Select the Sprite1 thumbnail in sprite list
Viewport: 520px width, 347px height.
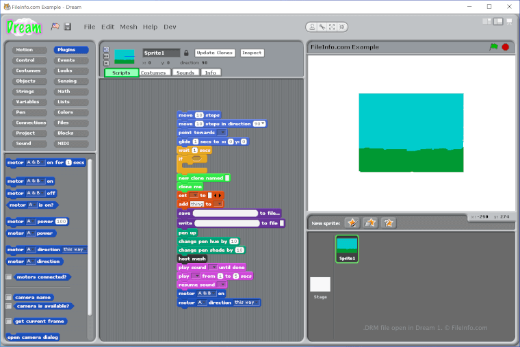347,248
